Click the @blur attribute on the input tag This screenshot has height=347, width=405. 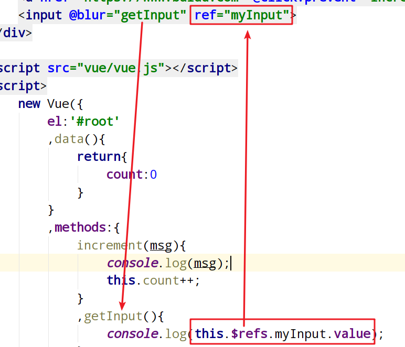(x=88, y=15)
